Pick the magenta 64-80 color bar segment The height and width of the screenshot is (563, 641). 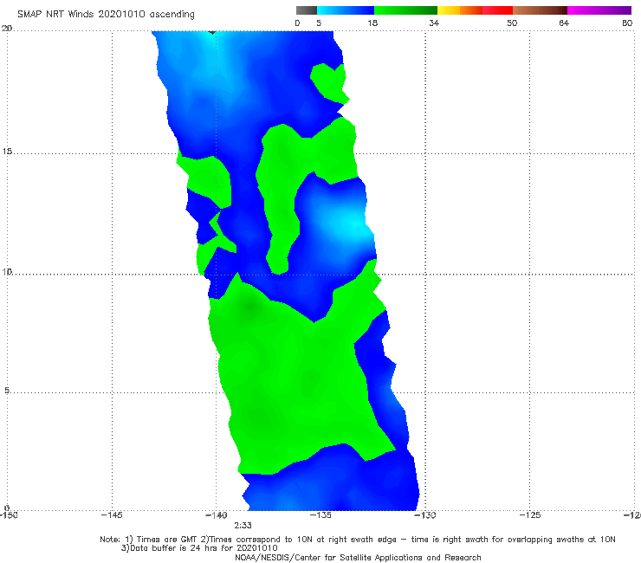(599, 10)
